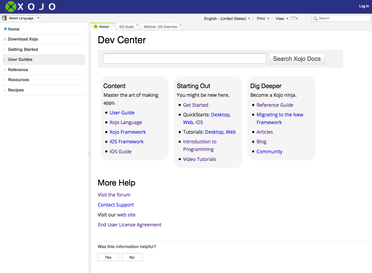
Task: Click the Google translate icon
Action: click(x=4, y=18)
